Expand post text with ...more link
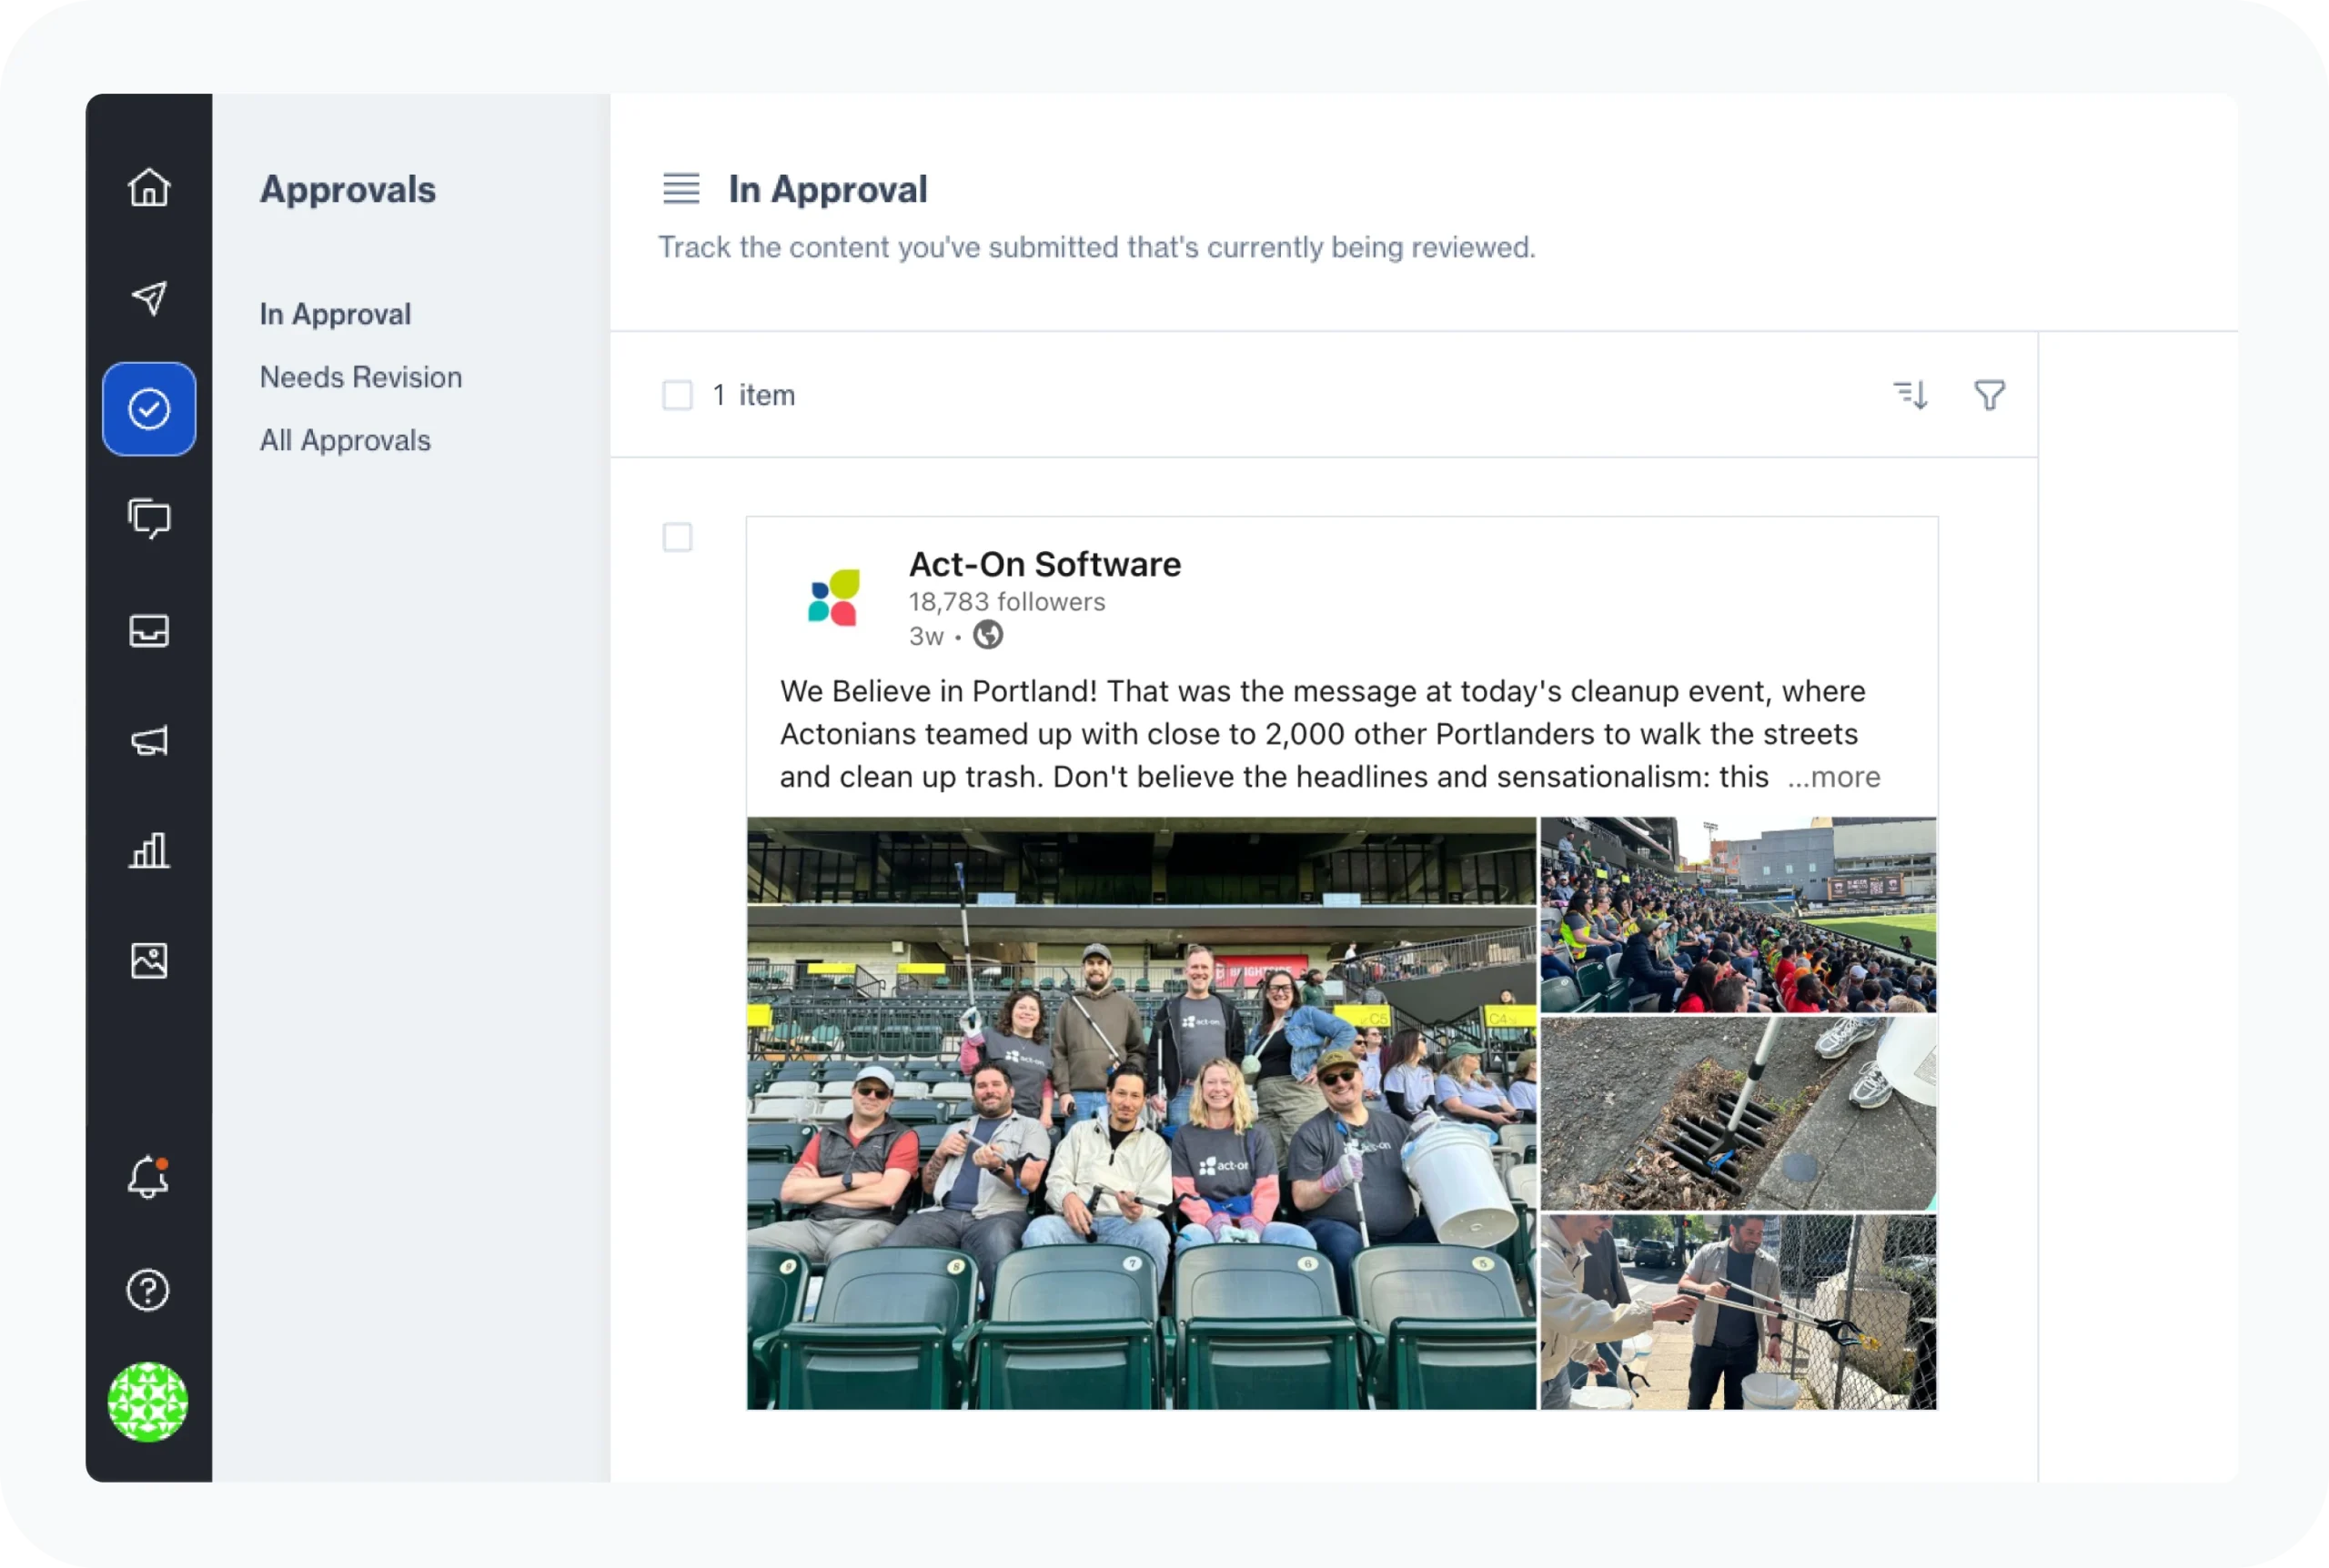Viewport: 2329px width, 1568px height. (1834, 777)
